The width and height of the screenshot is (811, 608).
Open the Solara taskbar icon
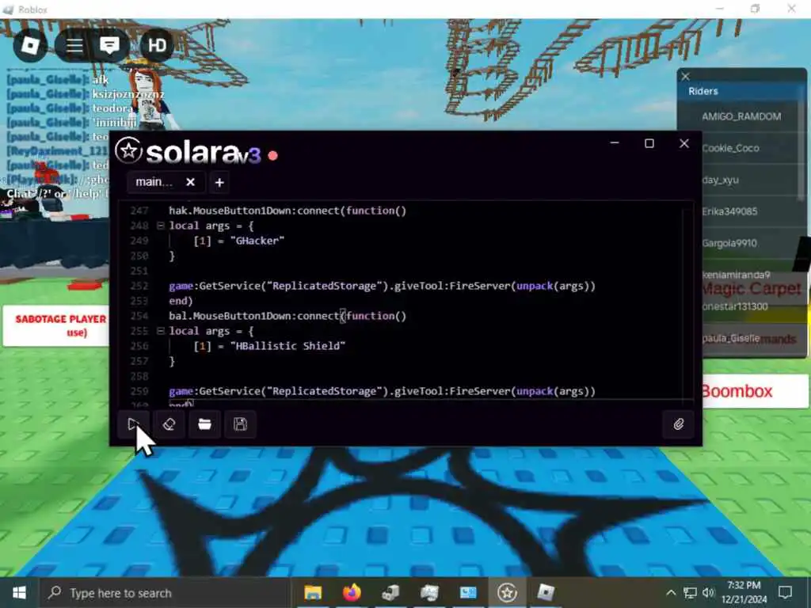point(507,592)
